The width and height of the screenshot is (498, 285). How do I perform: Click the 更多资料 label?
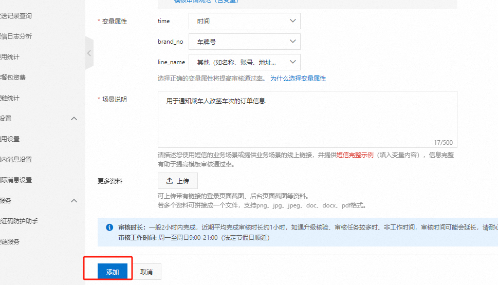coord(110,181)
